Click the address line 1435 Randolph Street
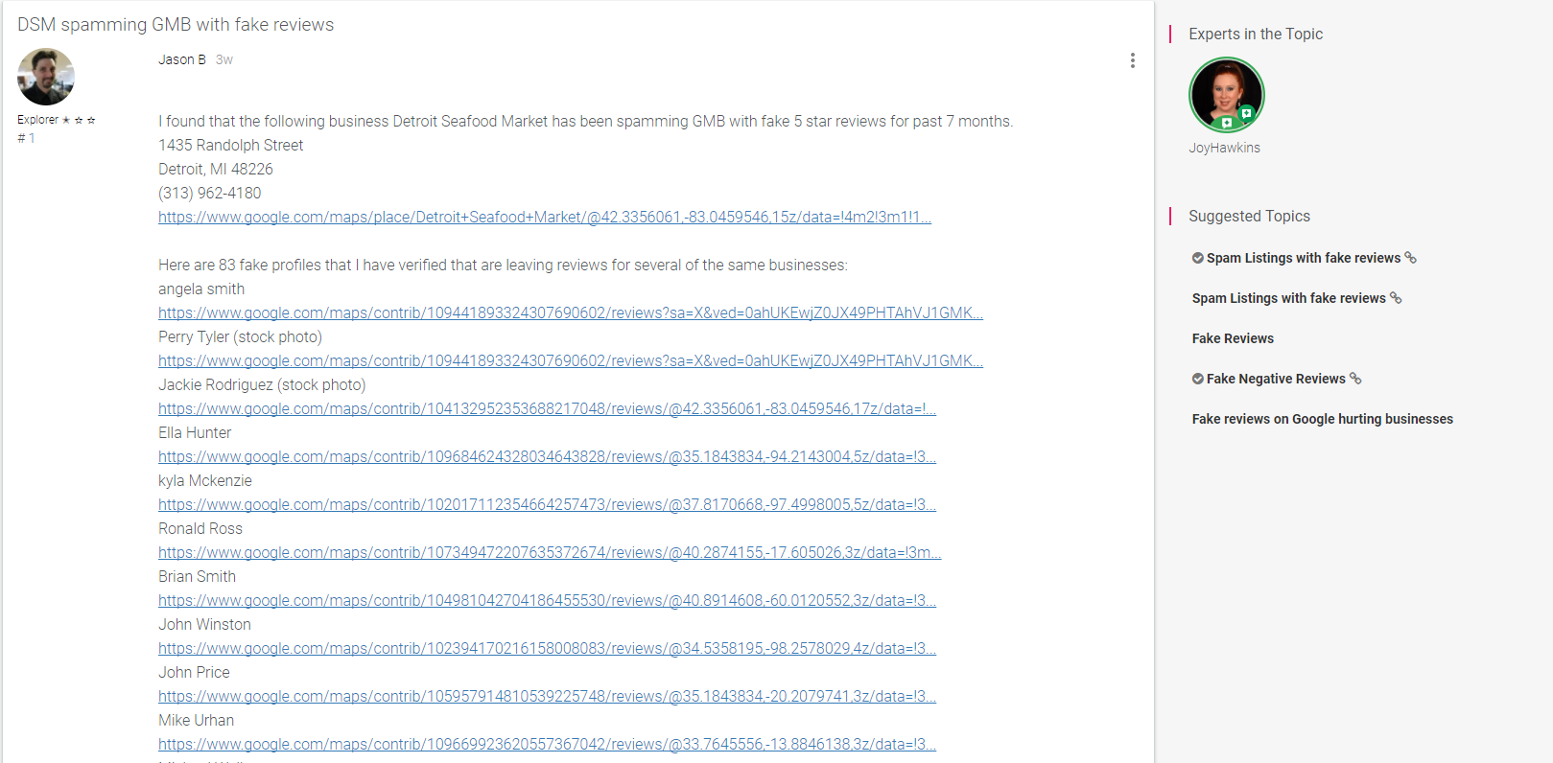 231,146
